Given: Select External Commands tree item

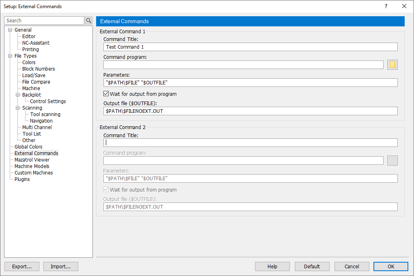Looking at the screenshot, I should 36,153.
